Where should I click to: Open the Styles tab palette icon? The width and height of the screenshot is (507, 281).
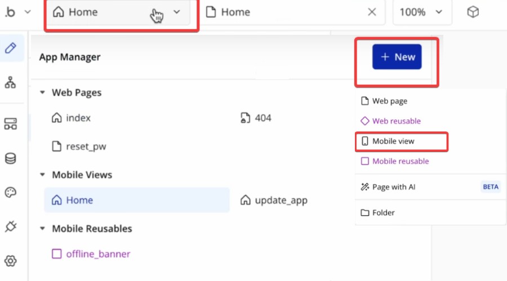pos(10,193)
